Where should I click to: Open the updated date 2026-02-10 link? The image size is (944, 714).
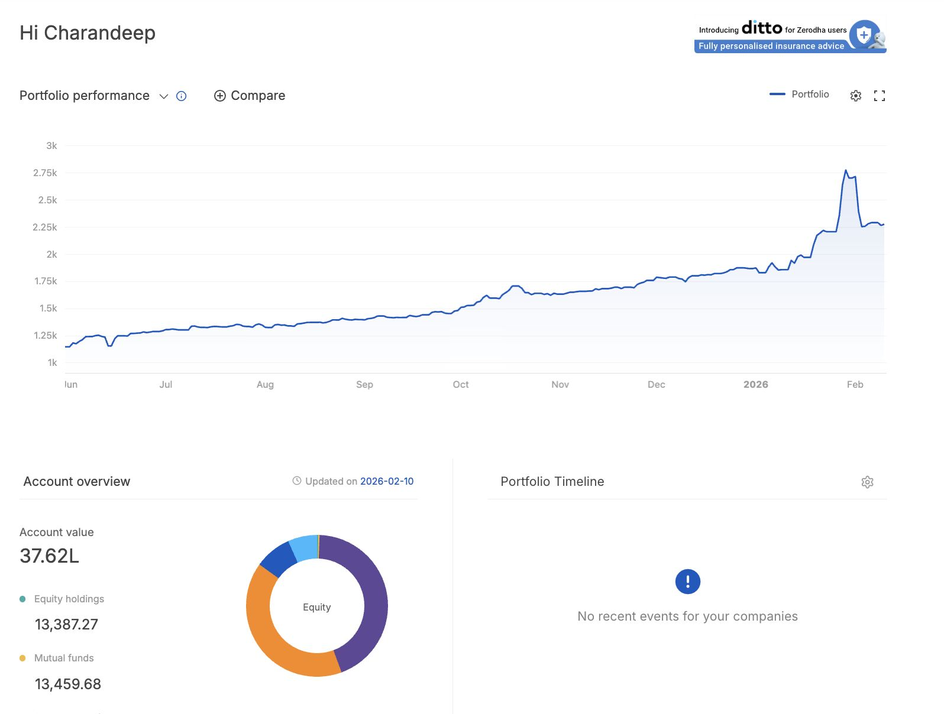pyautogui.click(x=387, y=481)
